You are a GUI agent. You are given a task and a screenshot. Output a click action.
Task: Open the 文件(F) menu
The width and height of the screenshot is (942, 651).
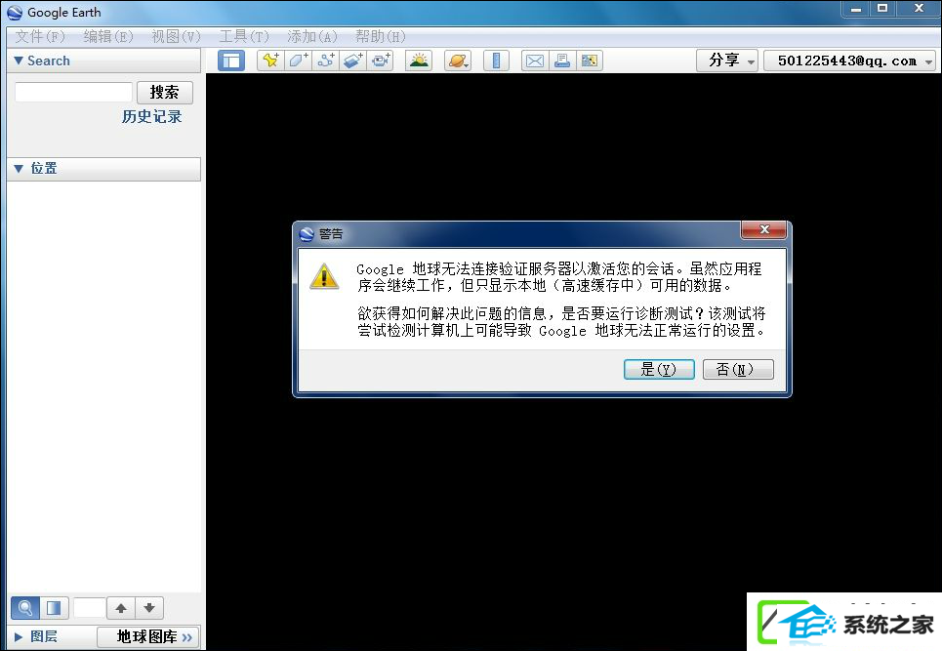pos(40,37)
